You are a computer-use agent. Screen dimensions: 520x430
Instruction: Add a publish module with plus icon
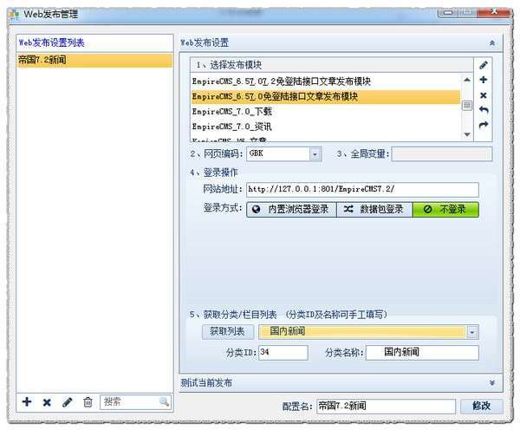coord(484,80)
